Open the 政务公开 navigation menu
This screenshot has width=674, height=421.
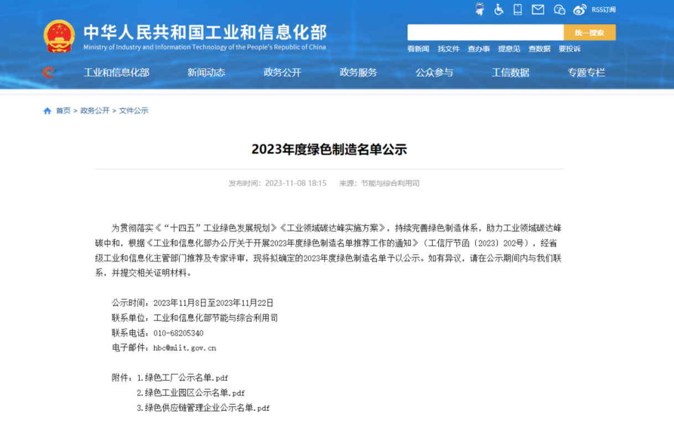(x=282, y=72)
